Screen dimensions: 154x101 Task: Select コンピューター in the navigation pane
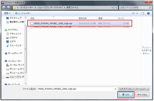tap(13, 61)
